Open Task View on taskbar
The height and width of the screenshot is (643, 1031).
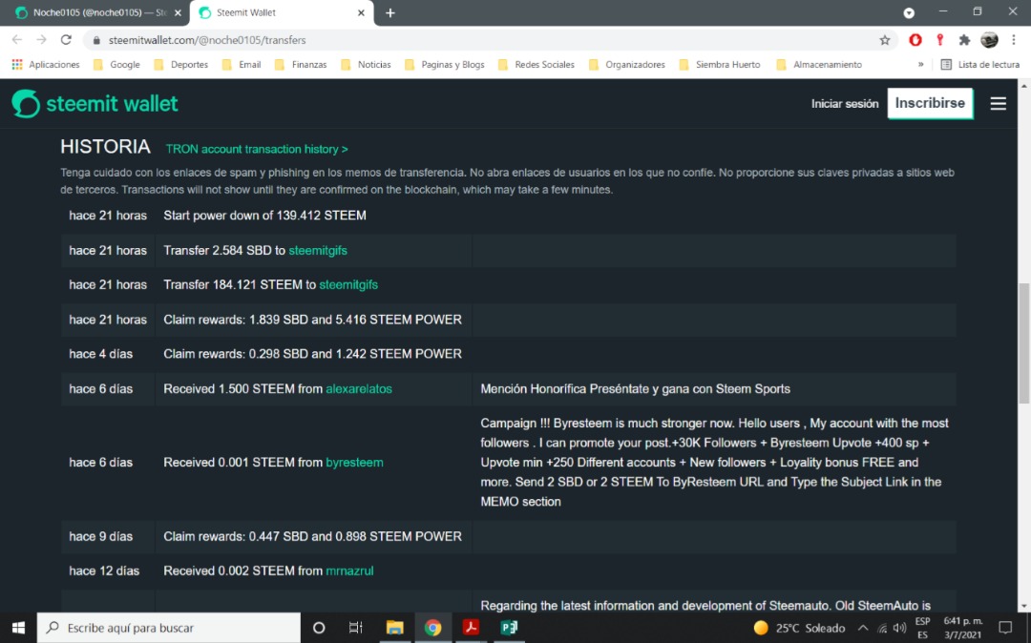[x=356, y=628]
